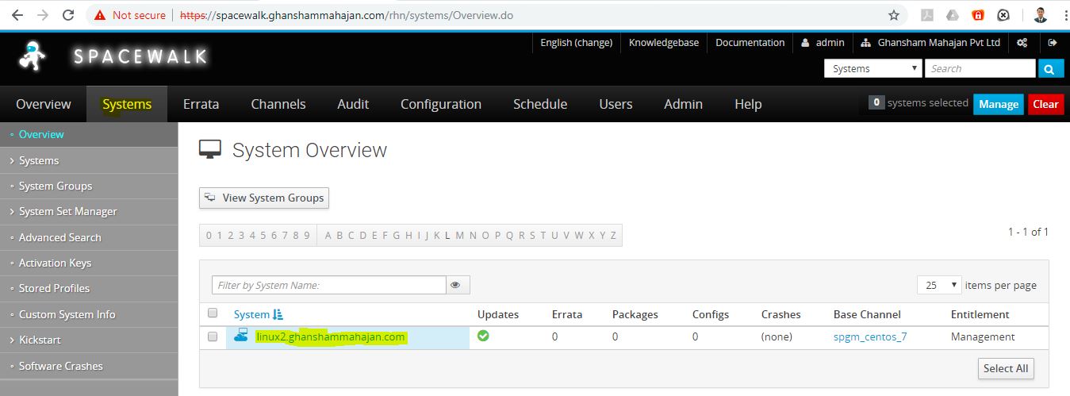This screenshot has width=1070, height=396.
Task: Click the system icon beside linux2 hostname
Action: (241, 336)
